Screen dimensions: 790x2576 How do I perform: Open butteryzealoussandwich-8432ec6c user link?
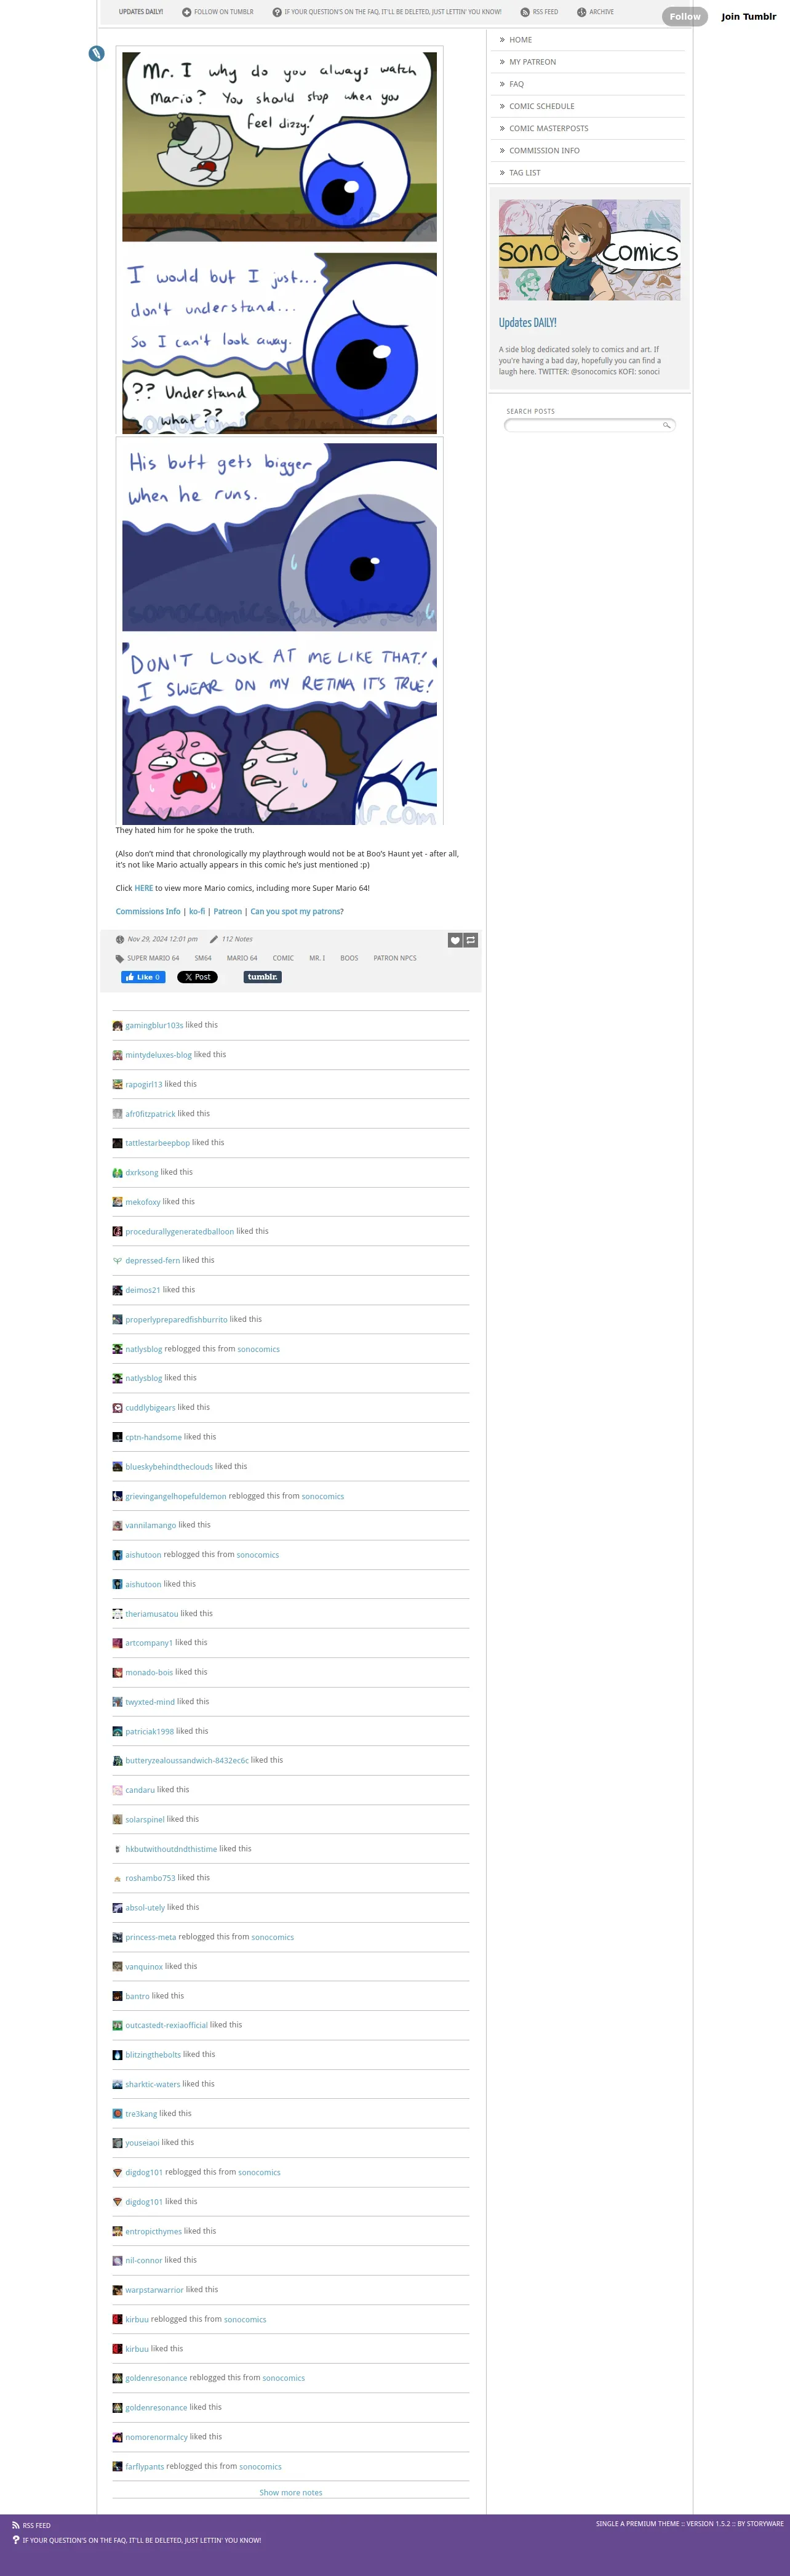coord(187,1760)
